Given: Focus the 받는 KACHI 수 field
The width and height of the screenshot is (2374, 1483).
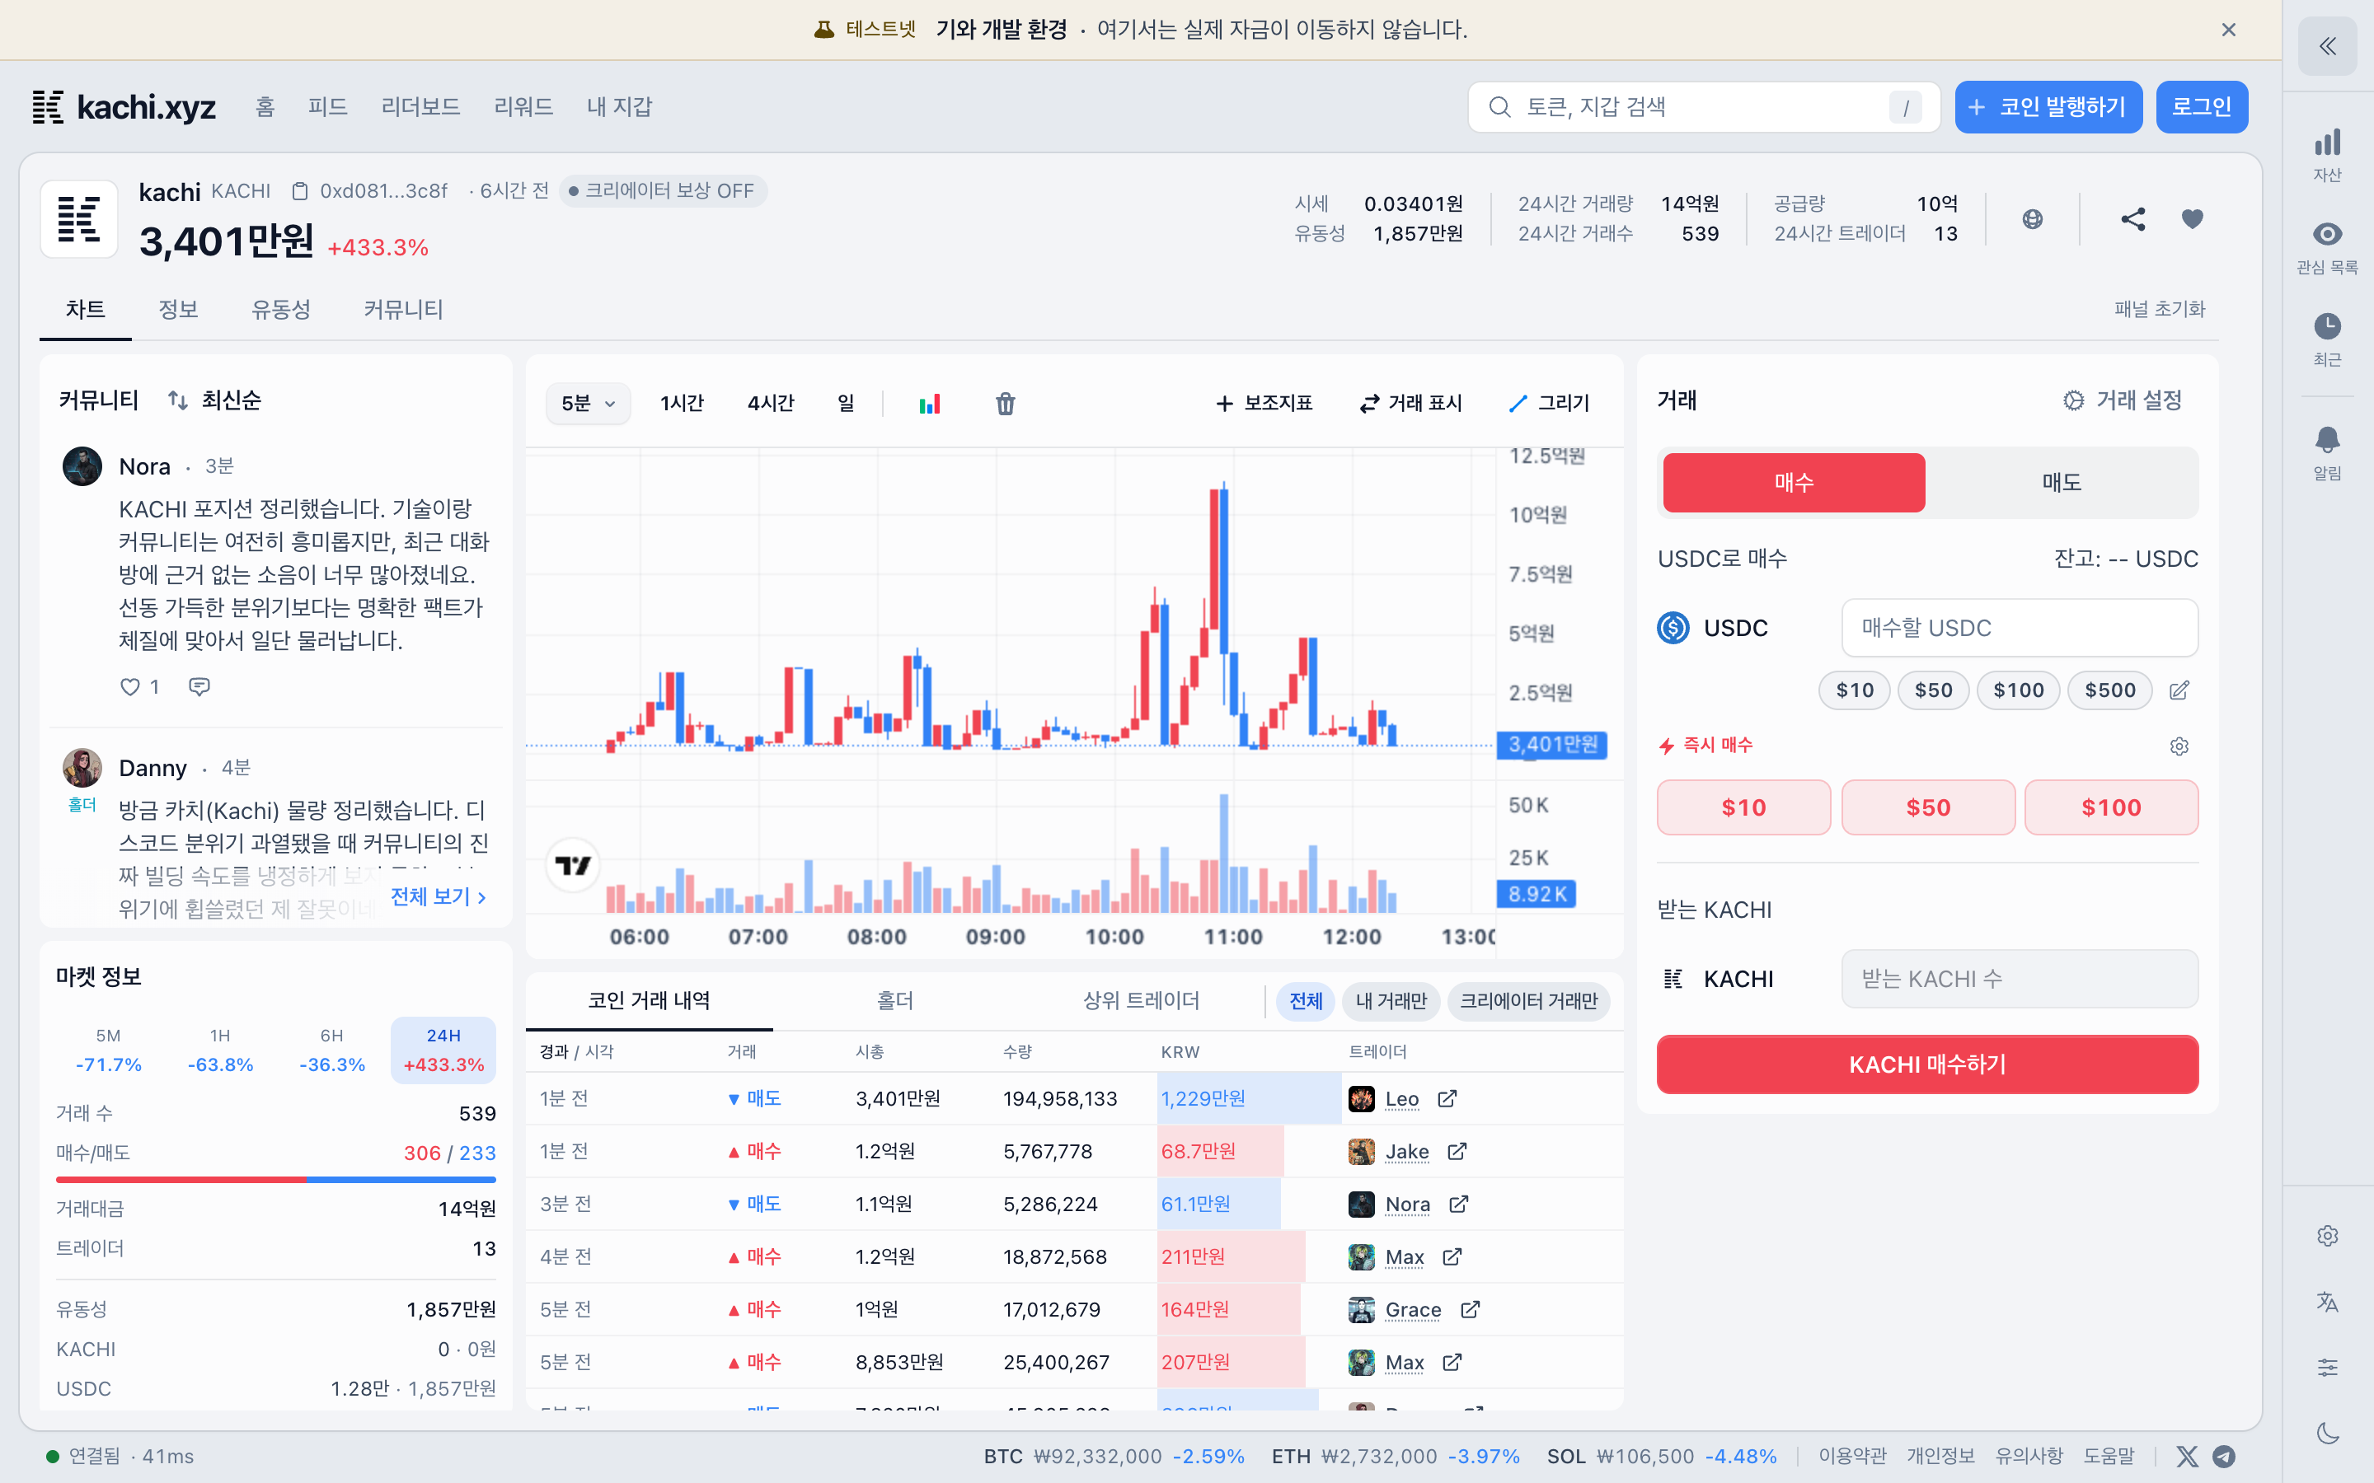Looking at the screenshot, I should 2019,979.
